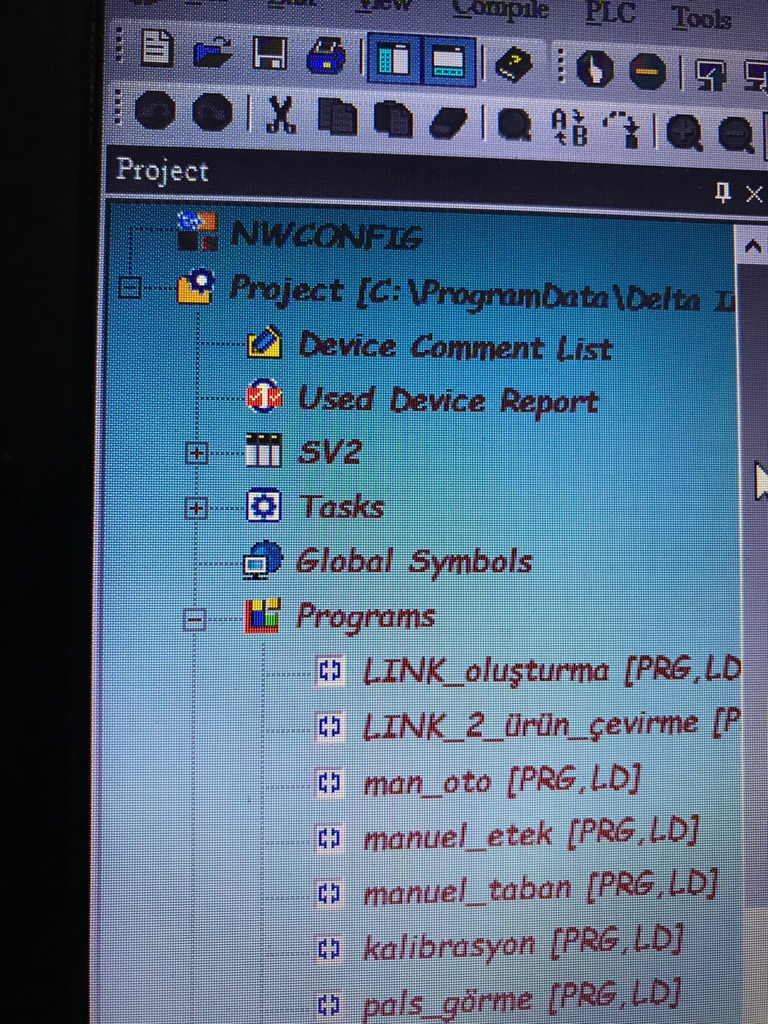
Task: Pin the Project panel
Action: point(723,192)
